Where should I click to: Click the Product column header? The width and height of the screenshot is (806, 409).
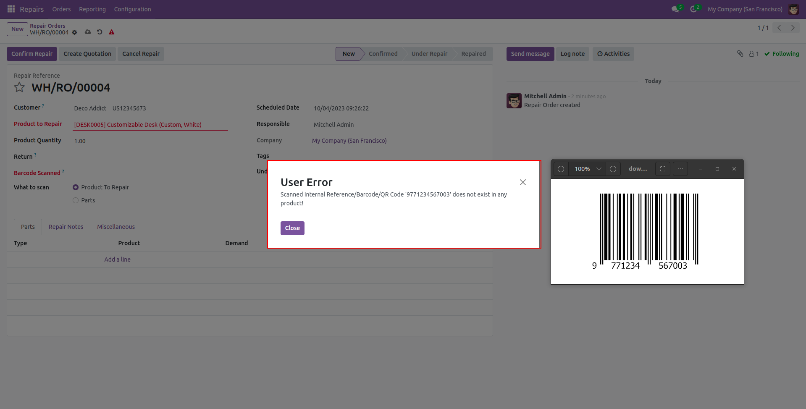[129, 243]
